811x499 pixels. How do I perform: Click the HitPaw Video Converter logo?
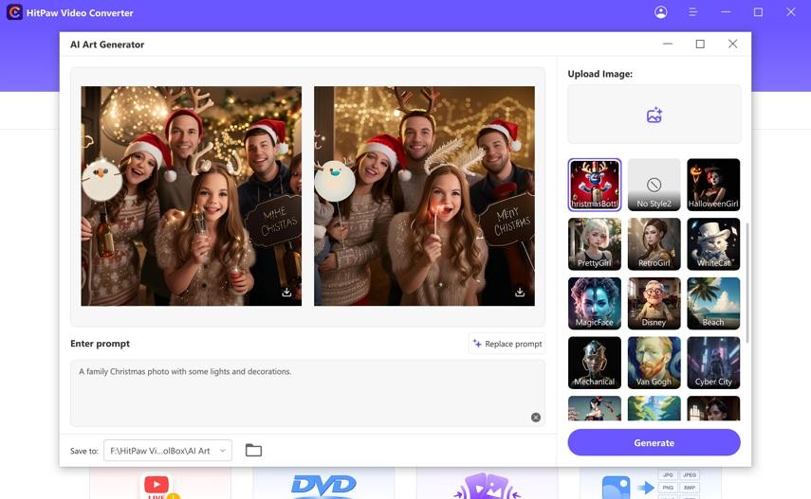click(x=14, y=13)
